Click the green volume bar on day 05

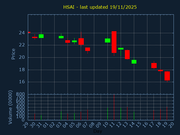tap(74, 116)
